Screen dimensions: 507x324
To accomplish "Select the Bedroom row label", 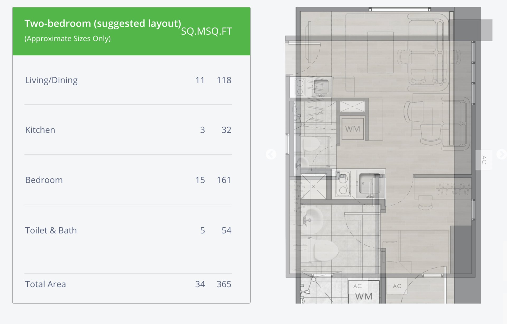I will 44,180.
